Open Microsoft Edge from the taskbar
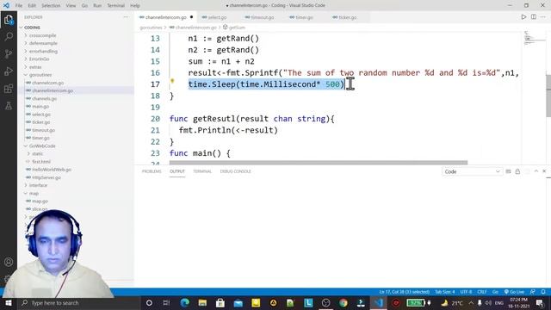 [185, 303]
